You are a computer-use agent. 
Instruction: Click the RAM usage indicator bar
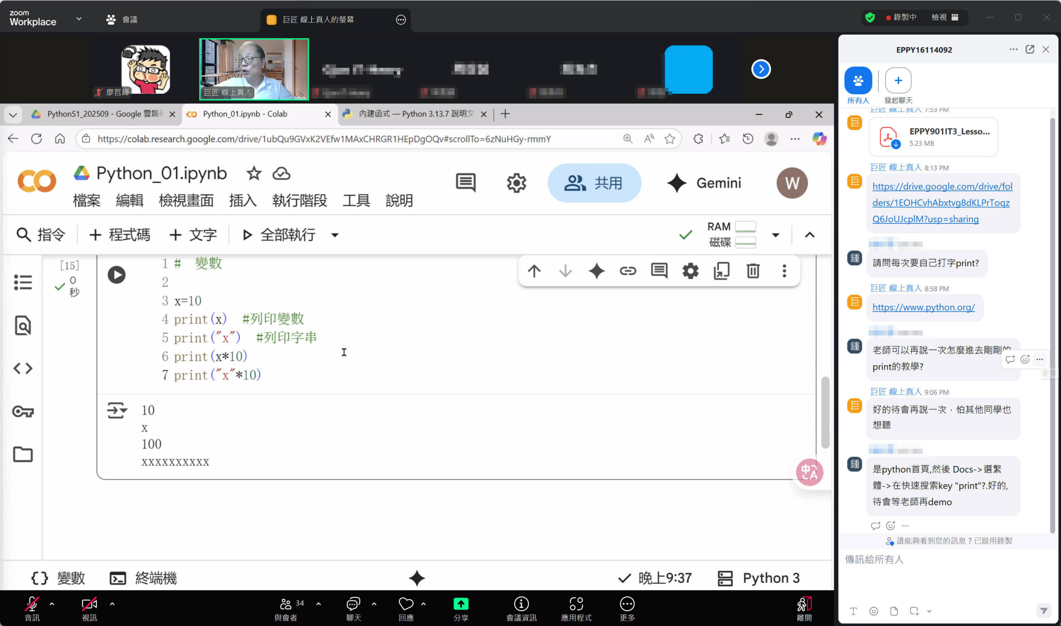coord(746,227)
